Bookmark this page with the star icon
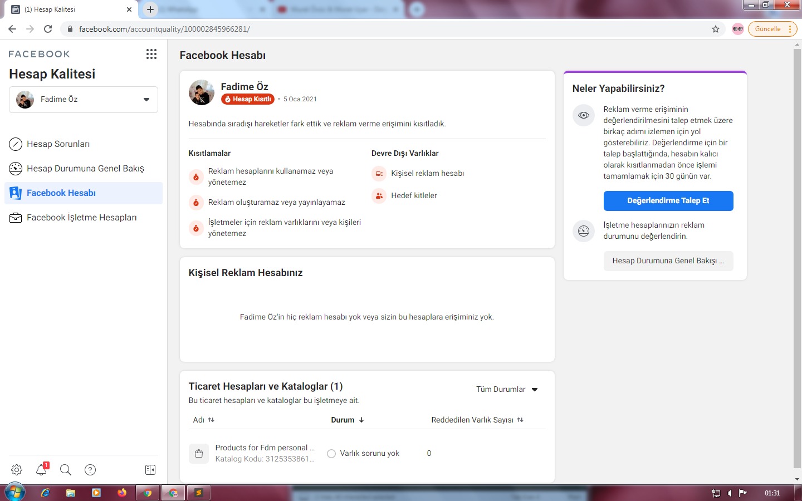Screen dimensions: 802x501 tap(716, 29)
